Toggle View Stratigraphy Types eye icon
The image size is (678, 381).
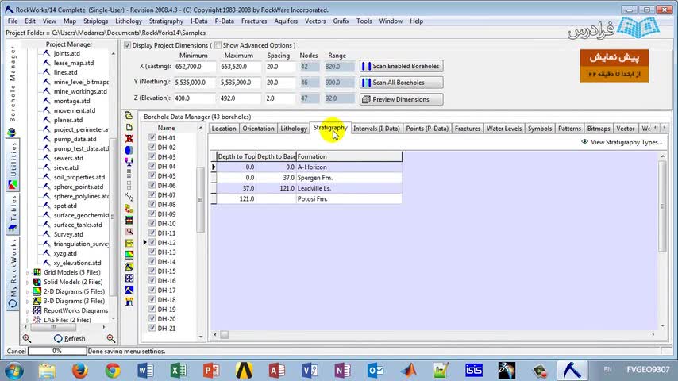pos(584,142)
